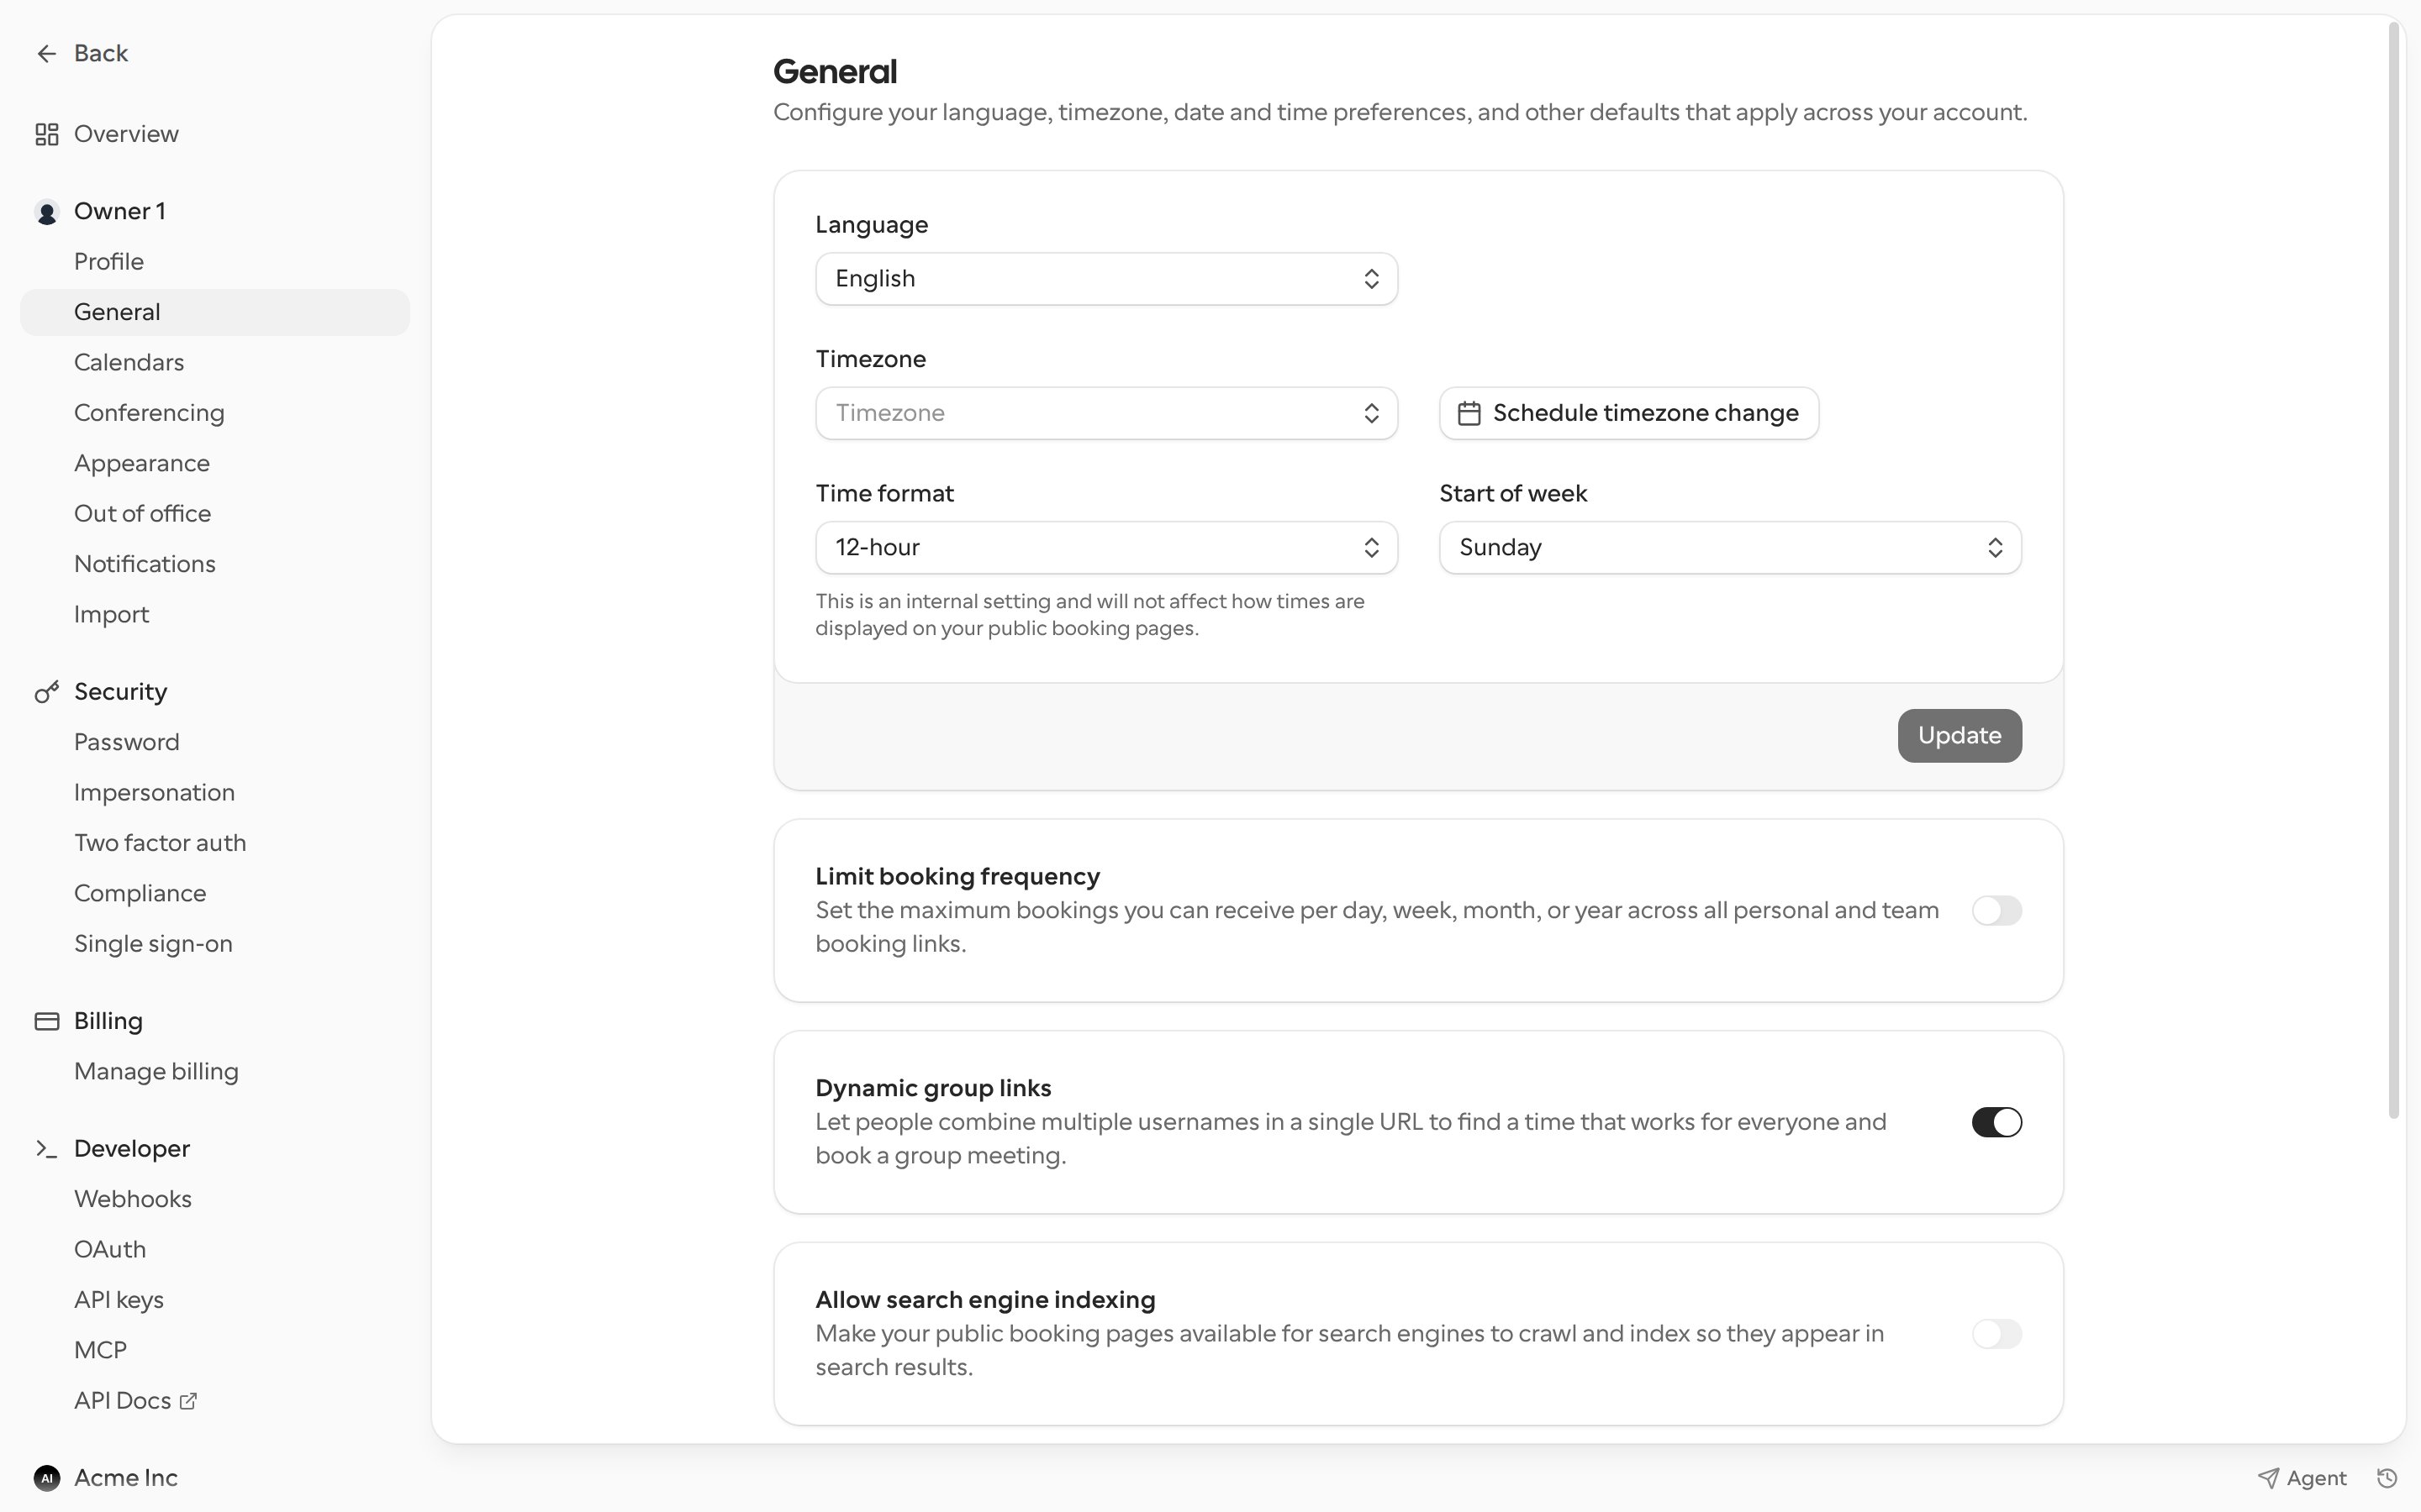Click the API Docs external link icon
The width and height of the screenshot is (2421, 1512).
click(x=188, y=1402)
